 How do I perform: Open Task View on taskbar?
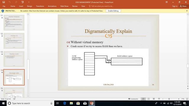pyautogui.click(x=58, y=103)
